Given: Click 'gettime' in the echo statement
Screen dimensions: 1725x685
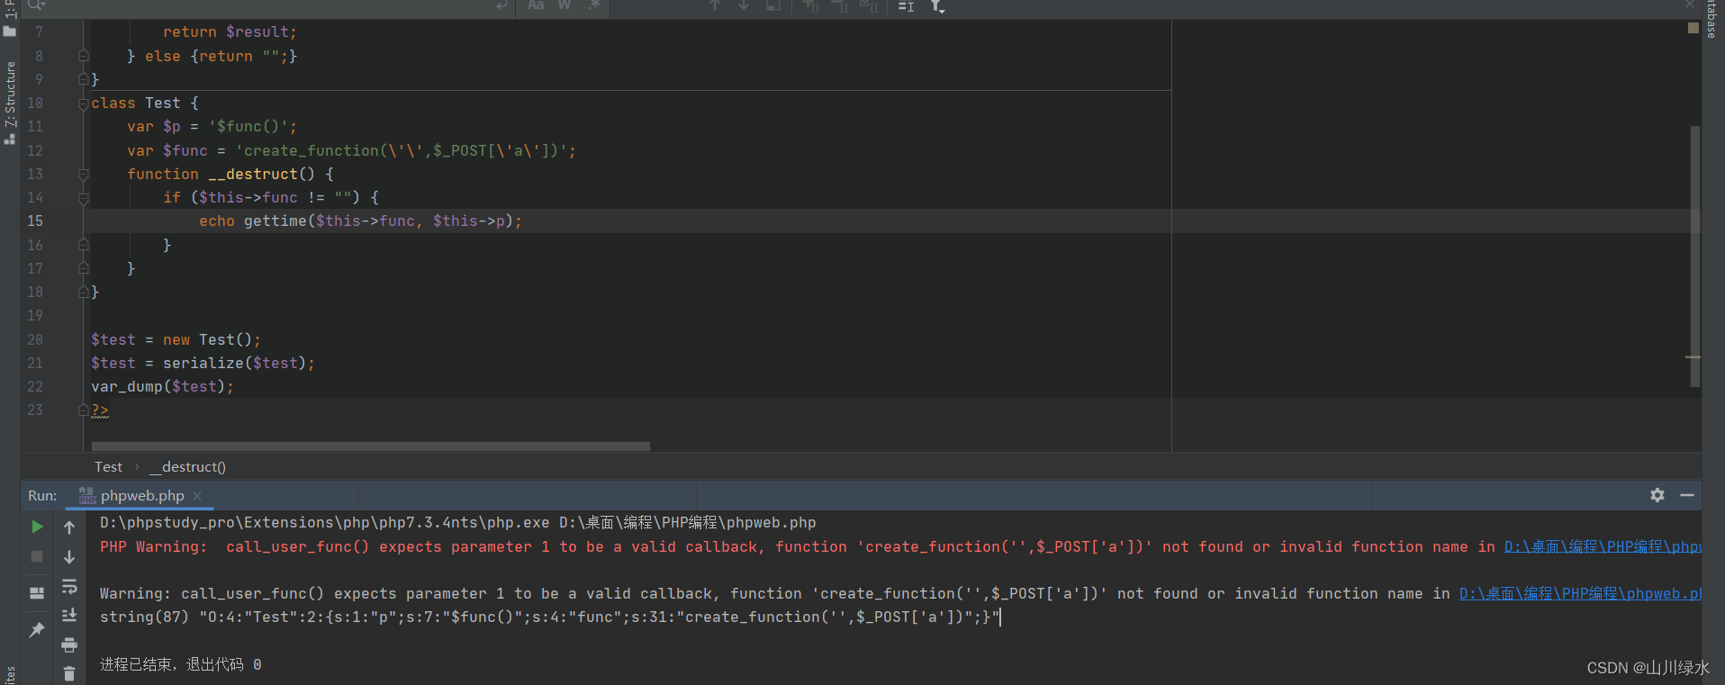Looking at the screenshot, I should (275, 221).
